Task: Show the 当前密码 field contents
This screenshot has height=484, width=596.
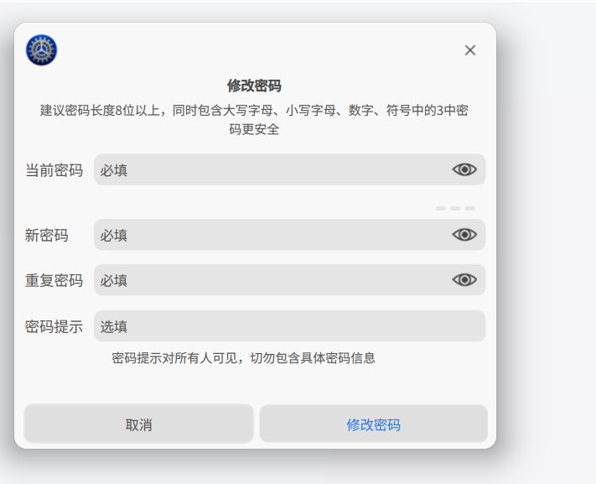Action: (x=464, y=169)
